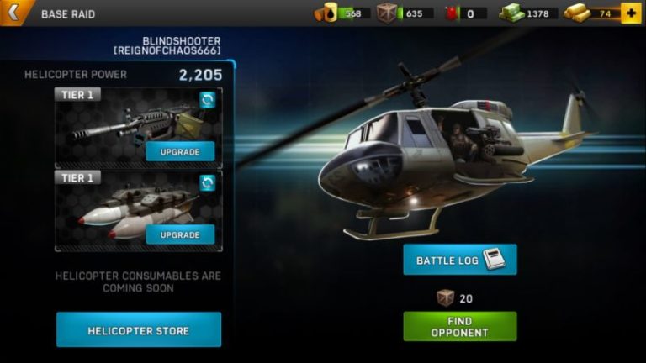Screen dimensions: 646x363
Task: Tap the gold bars icon
Action: coord(577,13)
